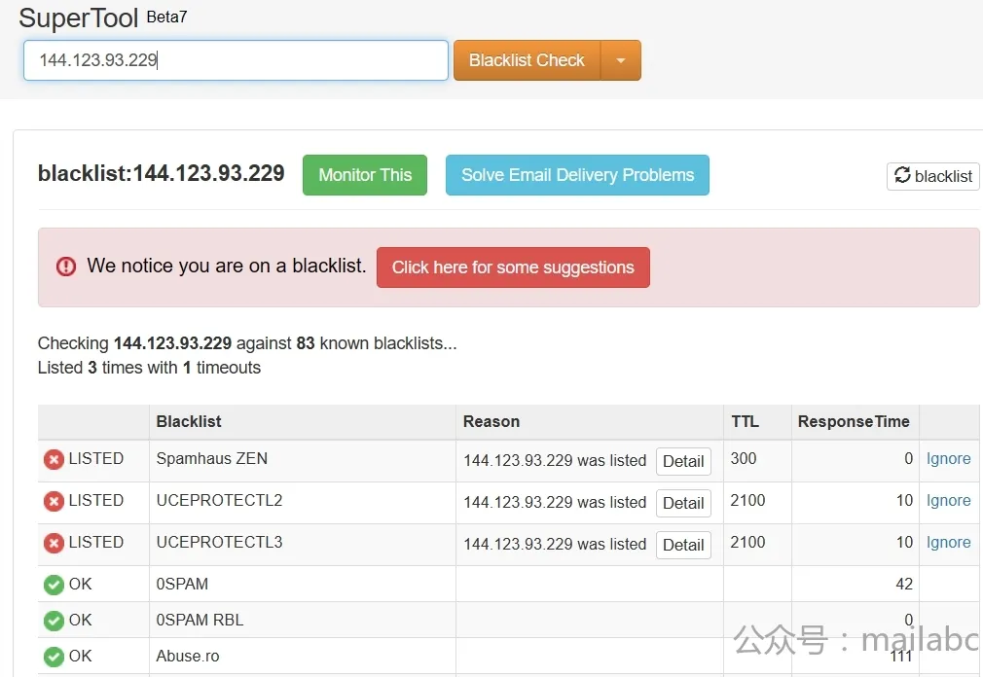Click the Monitor This button
983x677 pixels.
click(365, 175)
